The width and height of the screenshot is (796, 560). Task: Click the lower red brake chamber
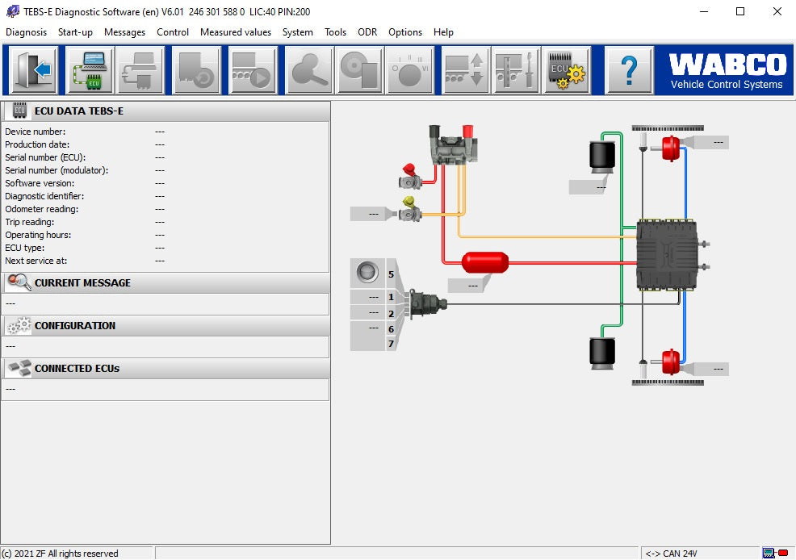(x=670, y=362)
